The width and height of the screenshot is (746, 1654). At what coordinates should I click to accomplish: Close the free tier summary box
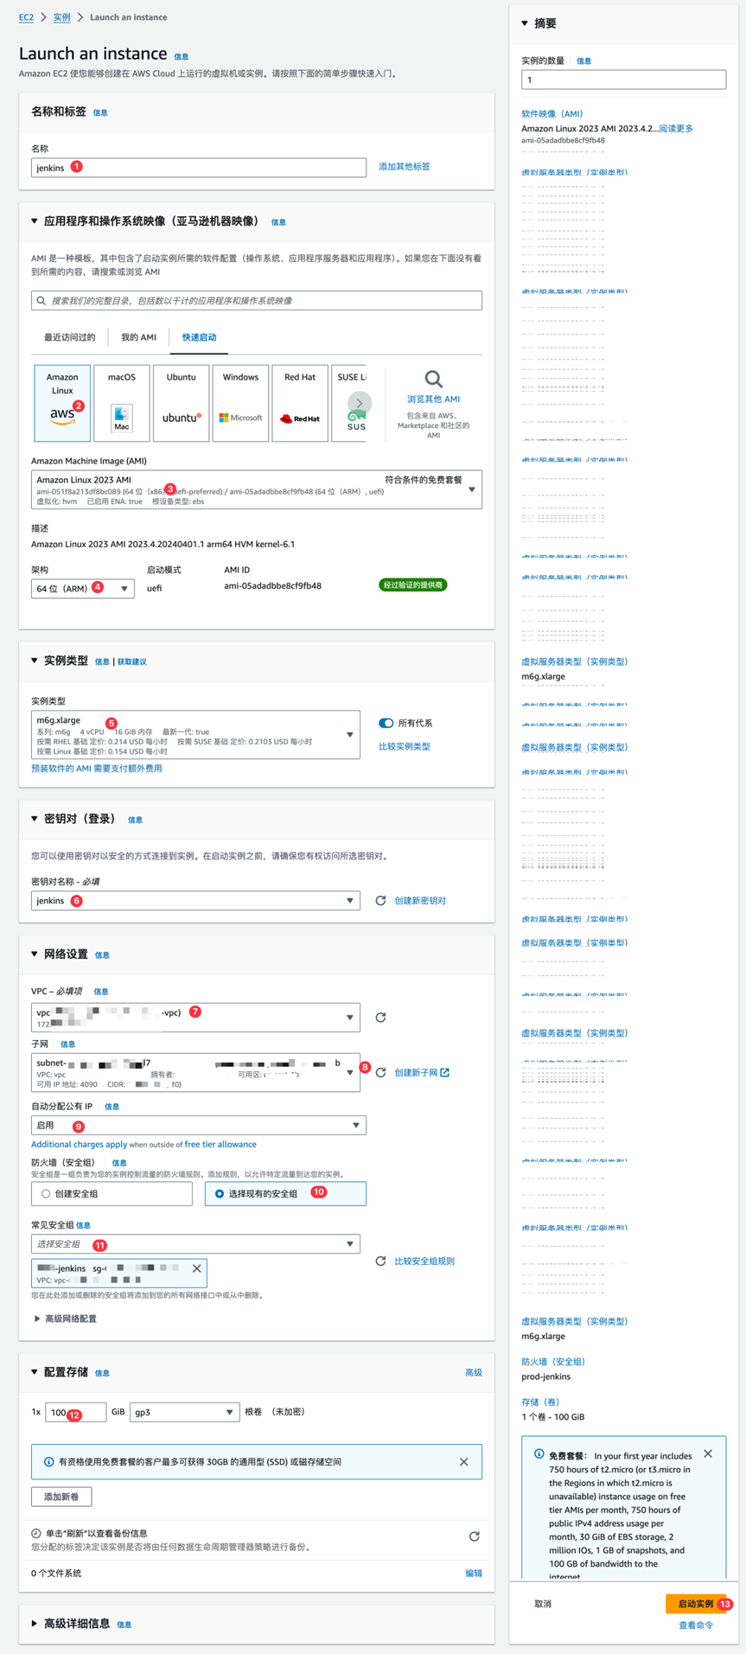[x=708, y=1454]
